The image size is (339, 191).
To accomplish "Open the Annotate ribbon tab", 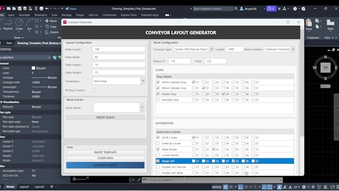I will pos(24,15).
